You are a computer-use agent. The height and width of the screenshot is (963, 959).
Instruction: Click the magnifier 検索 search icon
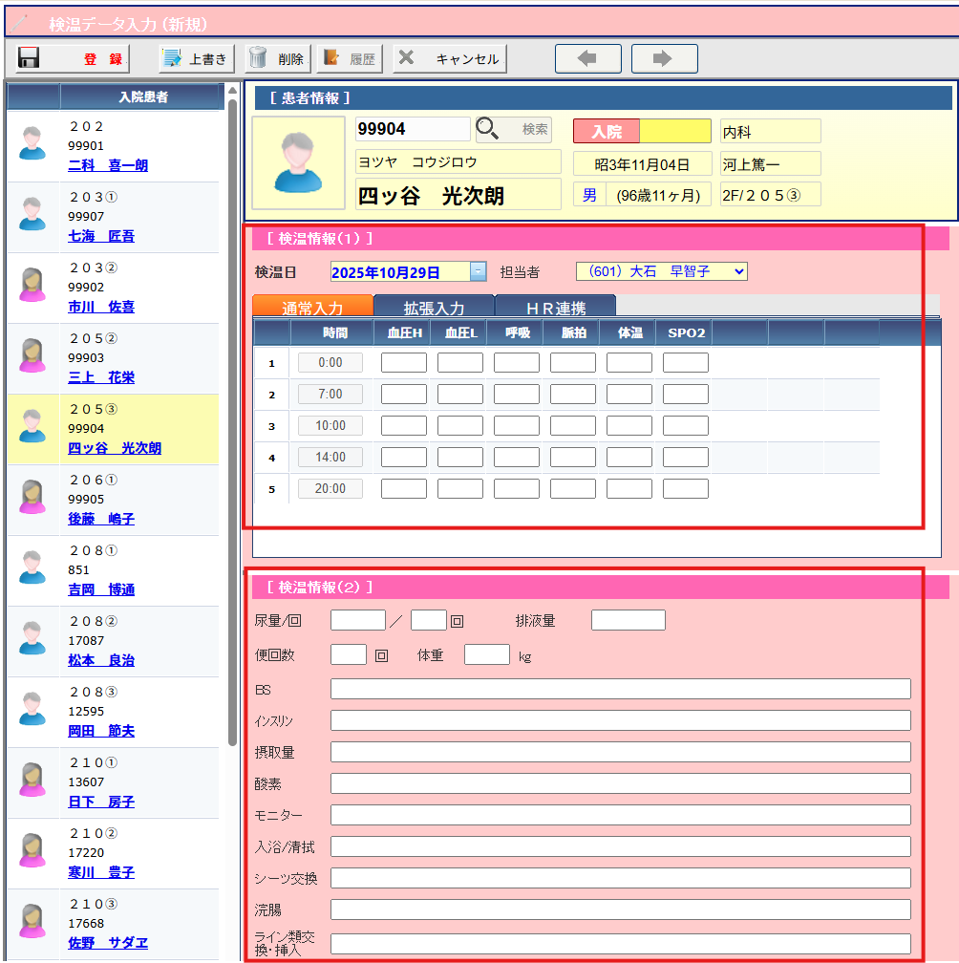(x=488, y=129)
